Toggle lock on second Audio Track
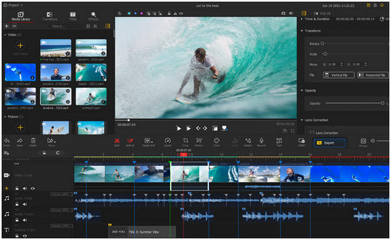391x240 pixels. (17, 220)
